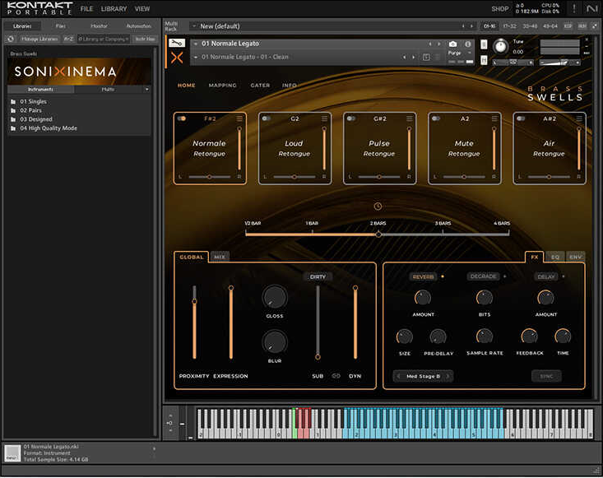Click the Sonixinema X logo icon

click(177, 58)
